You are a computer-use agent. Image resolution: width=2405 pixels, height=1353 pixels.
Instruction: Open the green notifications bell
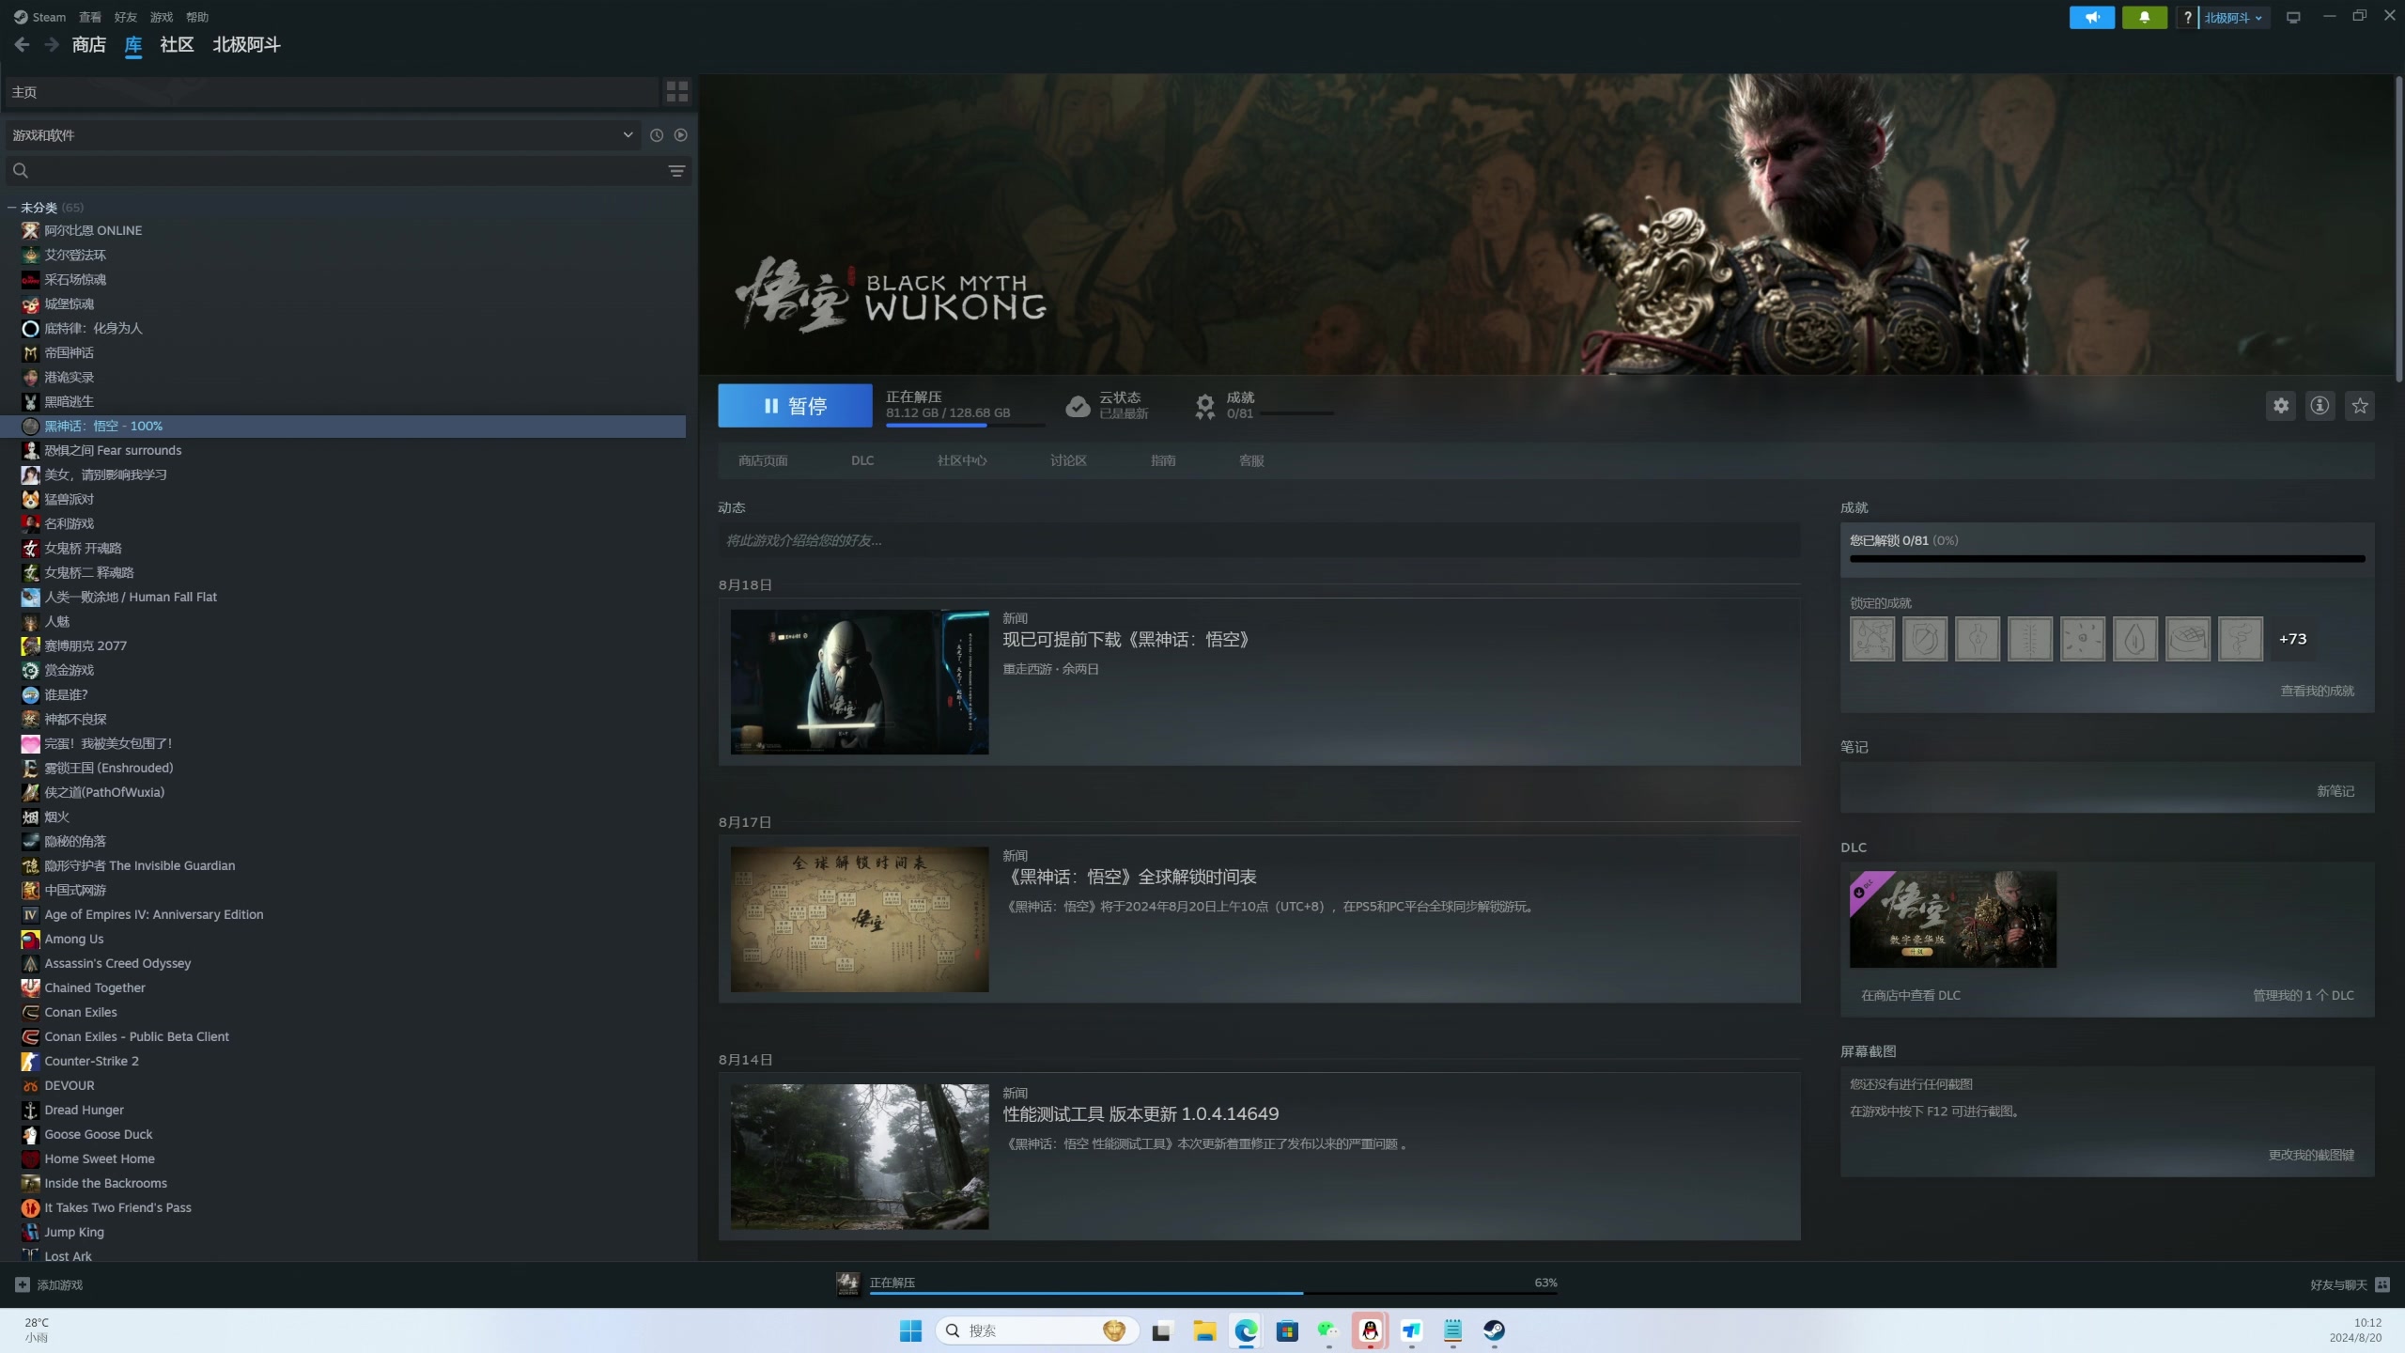coord(2144,17)
